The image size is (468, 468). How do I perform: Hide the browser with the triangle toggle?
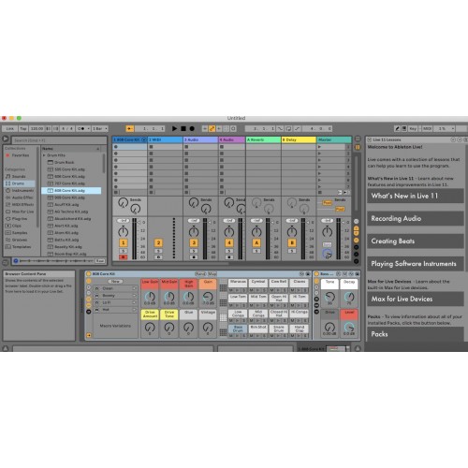click(x=6, y=139)
